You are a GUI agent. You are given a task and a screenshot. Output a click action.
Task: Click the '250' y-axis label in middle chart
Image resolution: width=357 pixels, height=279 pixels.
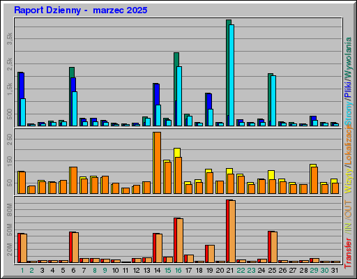(10, 139)
